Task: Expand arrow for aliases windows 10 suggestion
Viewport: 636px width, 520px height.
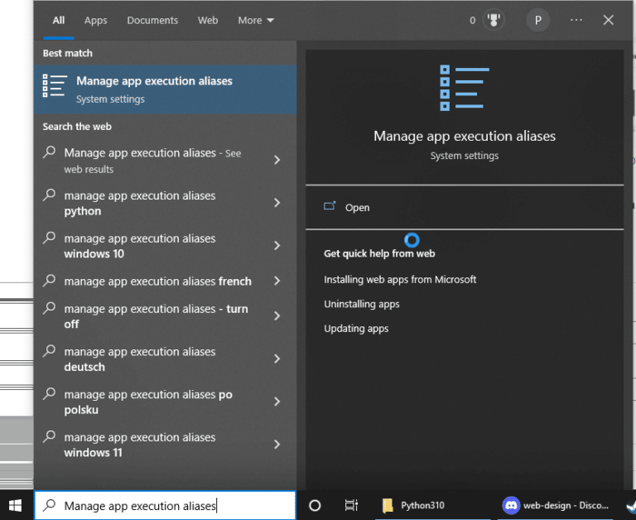Action: [x=277, y=246]
